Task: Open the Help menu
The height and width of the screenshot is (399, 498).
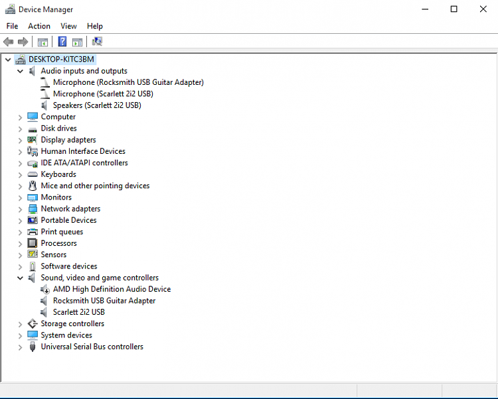Action: pos(95,26)
